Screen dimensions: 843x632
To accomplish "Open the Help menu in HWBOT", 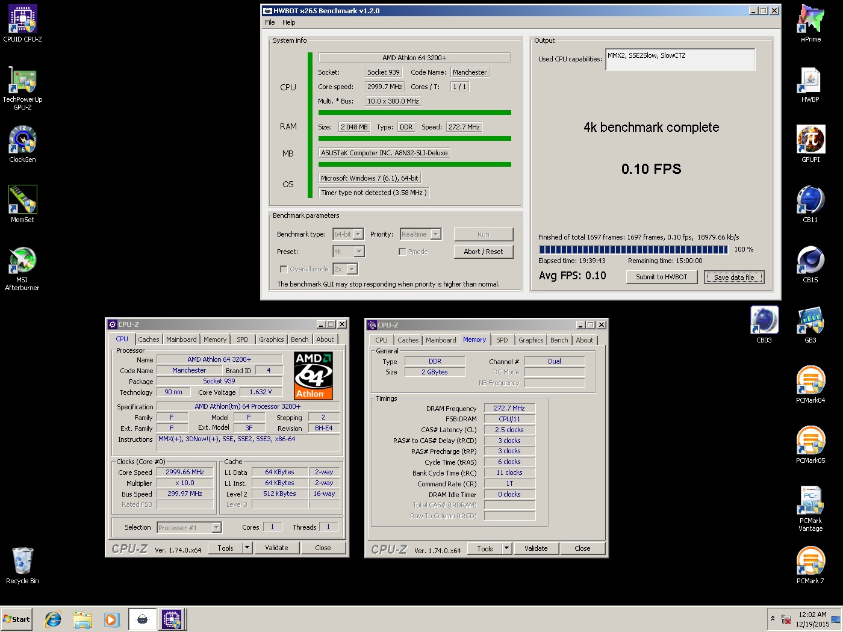I will pyautogui.click(x=289, y=22).
